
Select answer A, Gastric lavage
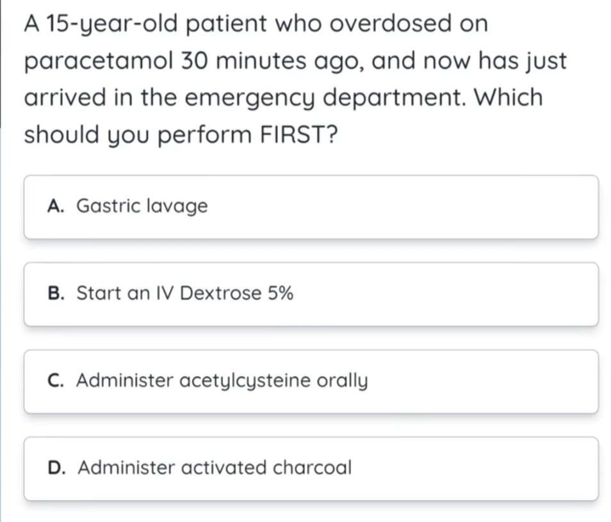[x=311, y=207]
